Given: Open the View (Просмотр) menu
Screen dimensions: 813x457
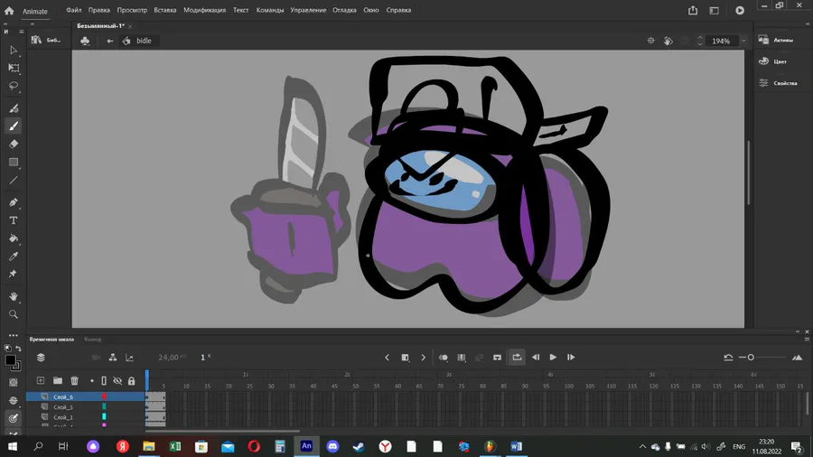Looking at the screenshot, I should click(132, 10).
